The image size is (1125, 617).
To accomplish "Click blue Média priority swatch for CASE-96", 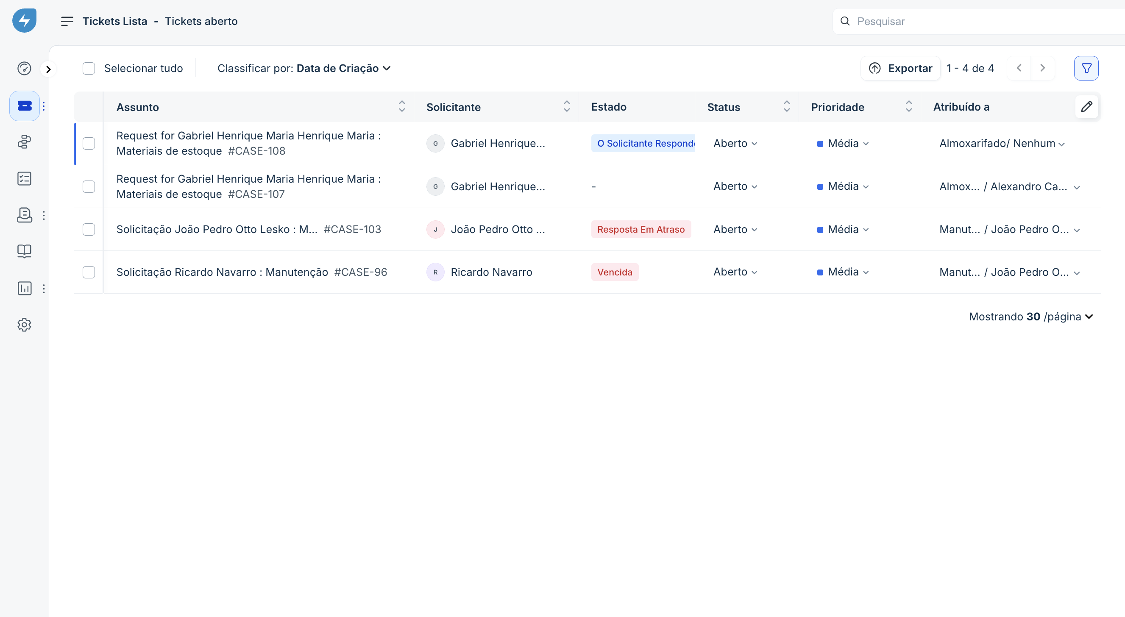I will click(x=820, y=272).
